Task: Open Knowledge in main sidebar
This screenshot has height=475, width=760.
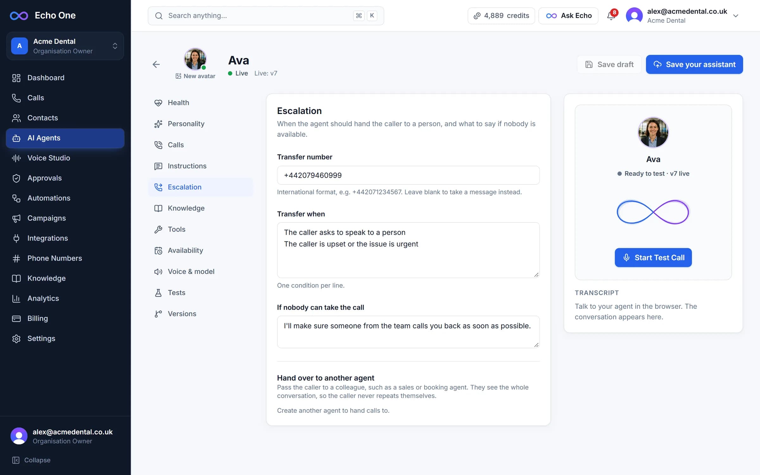Action: tap(65, 278)
